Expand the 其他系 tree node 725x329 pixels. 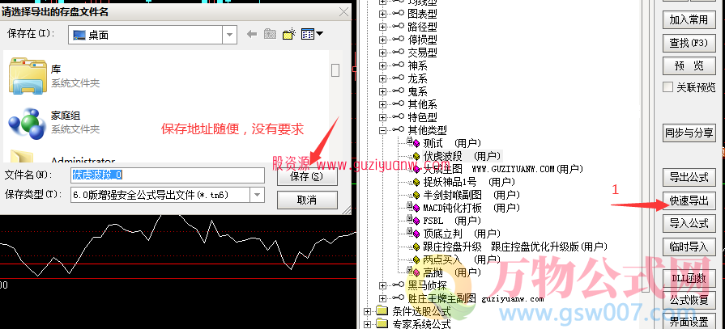click(x=382, y=105)
